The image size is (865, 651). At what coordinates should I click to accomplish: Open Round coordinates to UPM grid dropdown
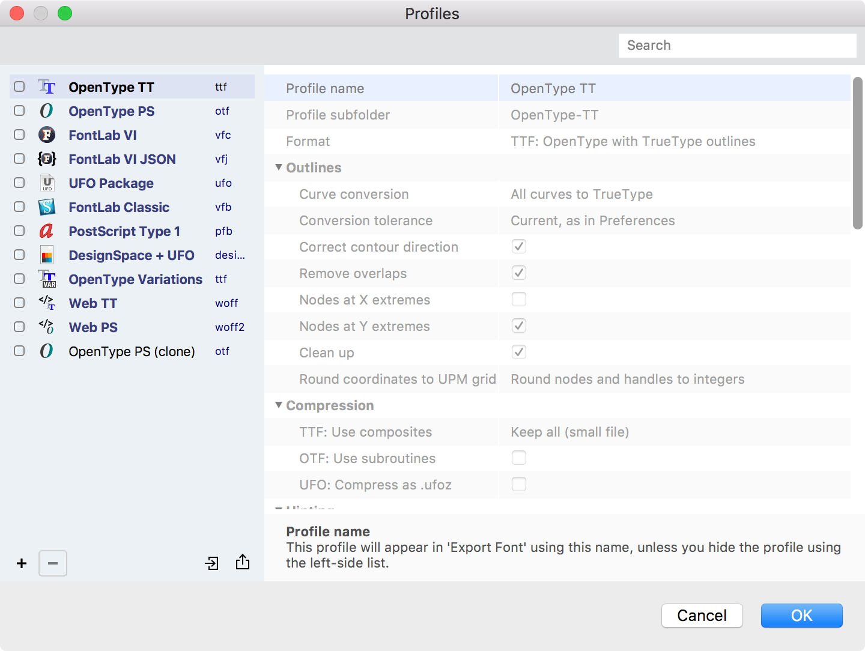pos(675,379)
